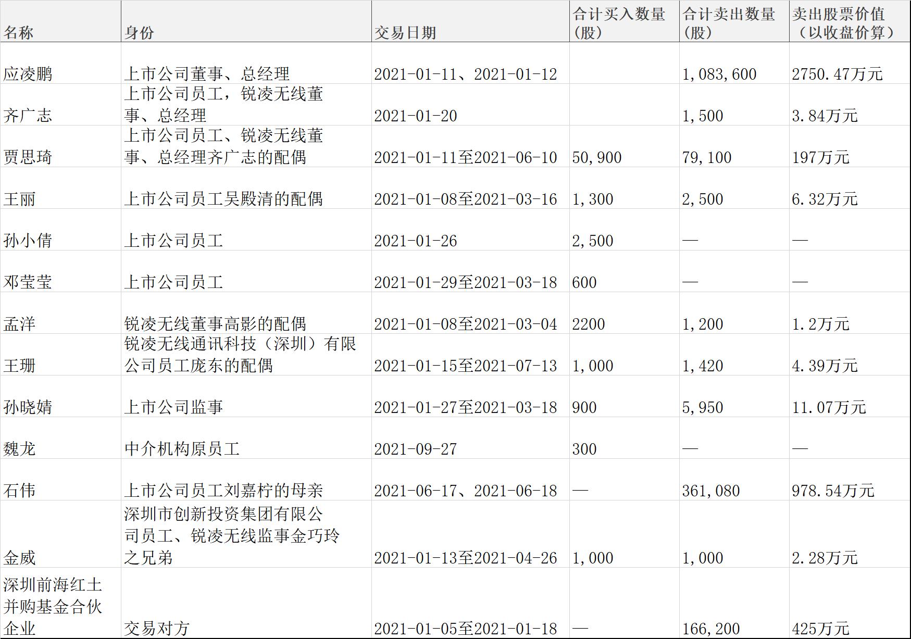Select the 中介机构原员工 cell
911x639 pixels.
point(246,438)
